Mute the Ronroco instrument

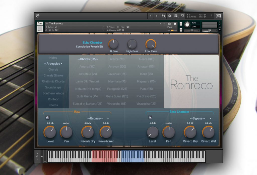pyautogui.click(x=181, y=30)
